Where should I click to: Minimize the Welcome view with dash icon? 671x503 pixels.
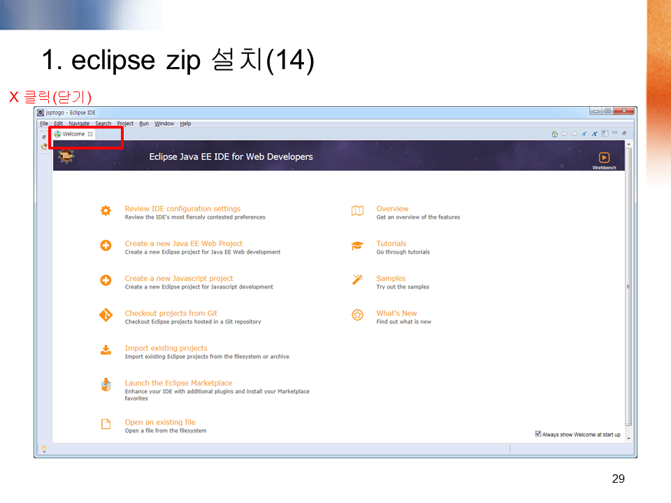pos(615,133)
